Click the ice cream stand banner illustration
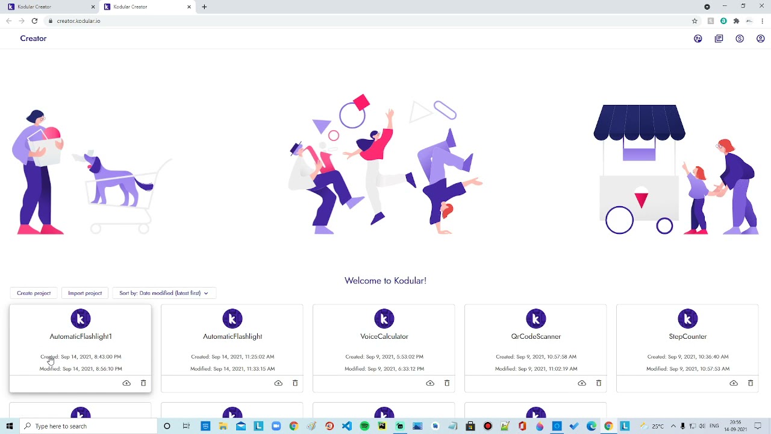The width and height of the screenshot is (771, 434). [x=676, y=169]
